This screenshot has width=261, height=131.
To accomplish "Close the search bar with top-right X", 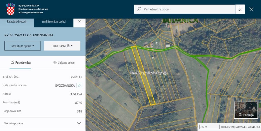I will click(x=251, y=9).
